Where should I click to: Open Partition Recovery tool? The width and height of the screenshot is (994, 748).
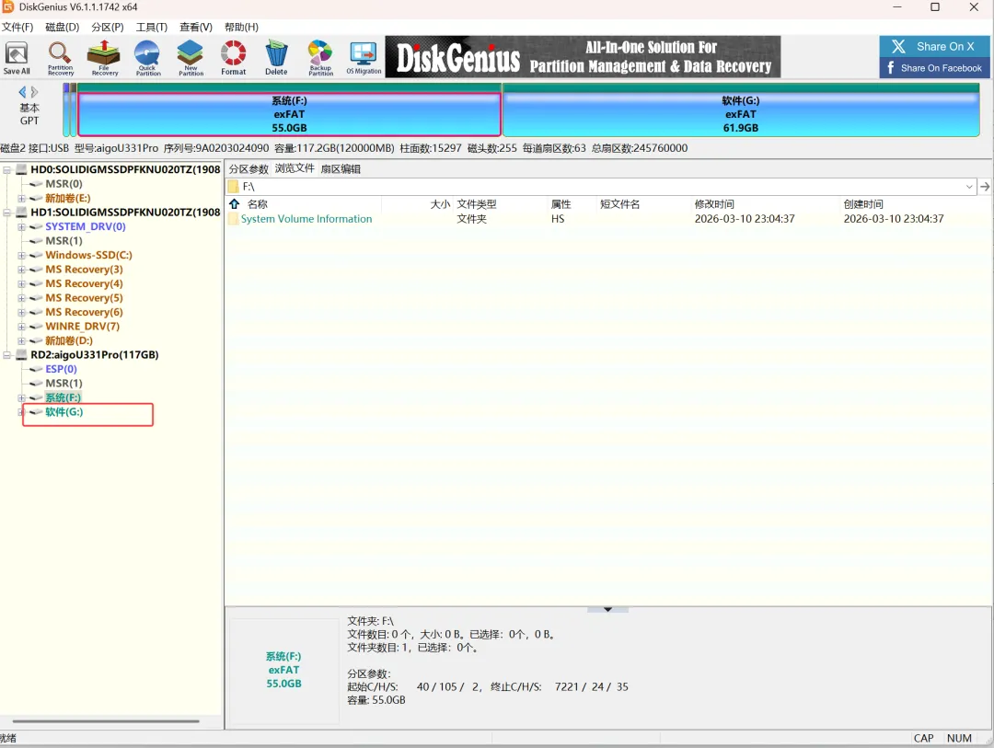coord(60,58)
